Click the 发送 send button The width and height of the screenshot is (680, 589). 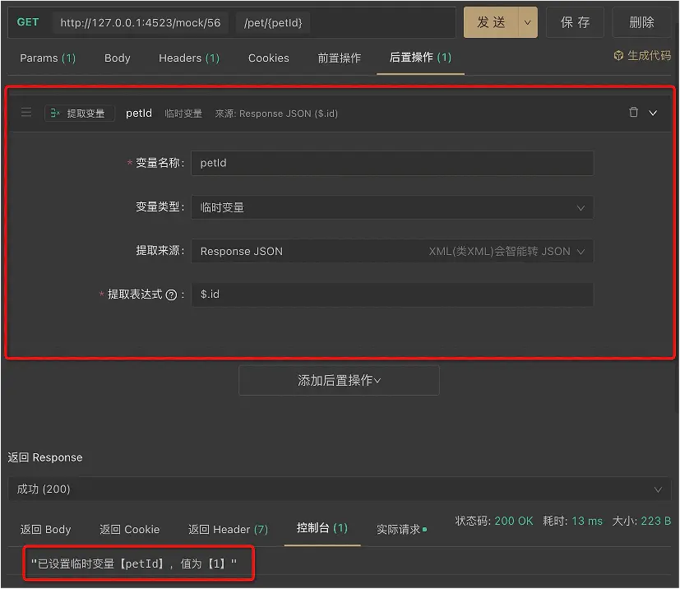(491, 23)
